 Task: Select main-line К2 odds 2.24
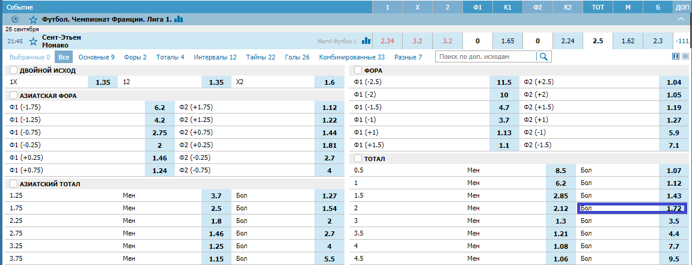coord(568,41)
